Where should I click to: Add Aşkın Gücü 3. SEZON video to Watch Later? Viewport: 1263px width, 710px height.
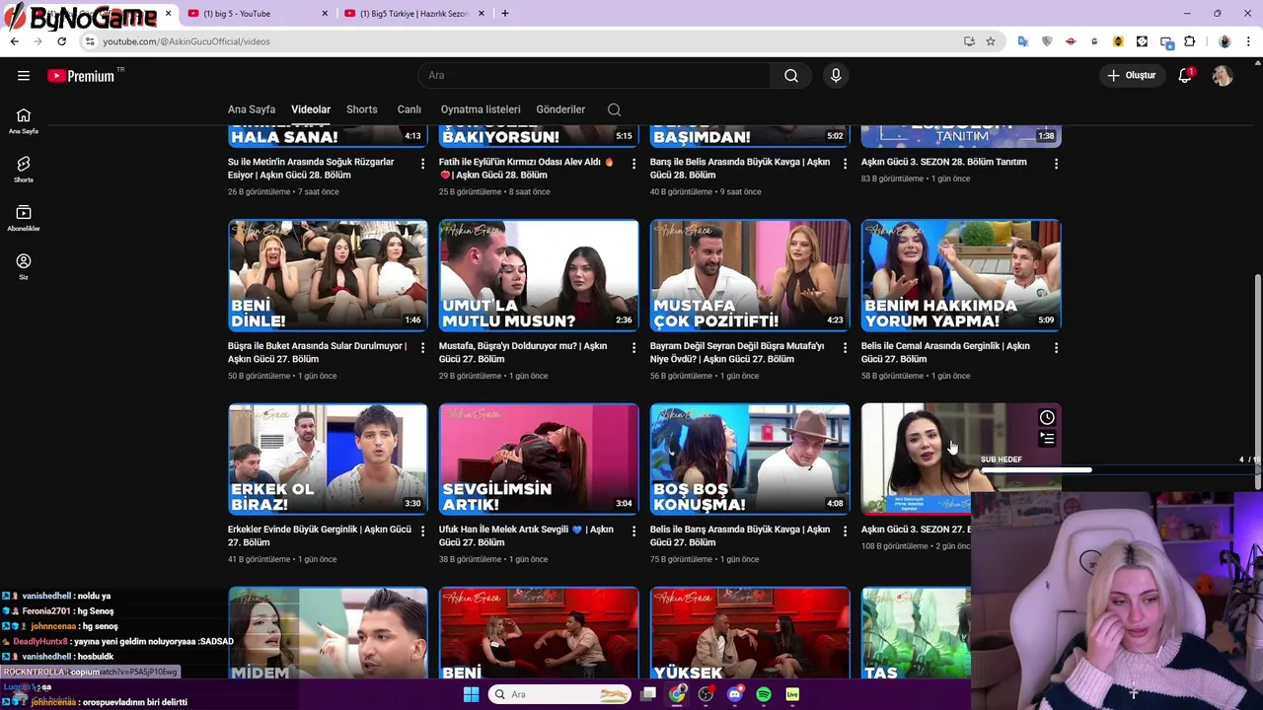click(x=1047, y=418)
